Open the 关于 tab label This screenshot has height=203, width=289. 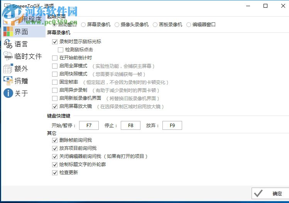(x=21, y=93)
